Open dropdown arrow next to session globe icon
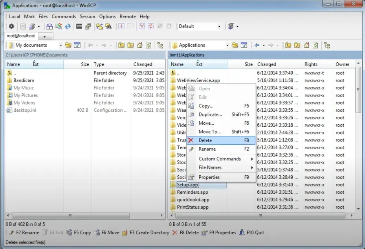The width and height of the screenshot is (365, 249). point(237,26)
